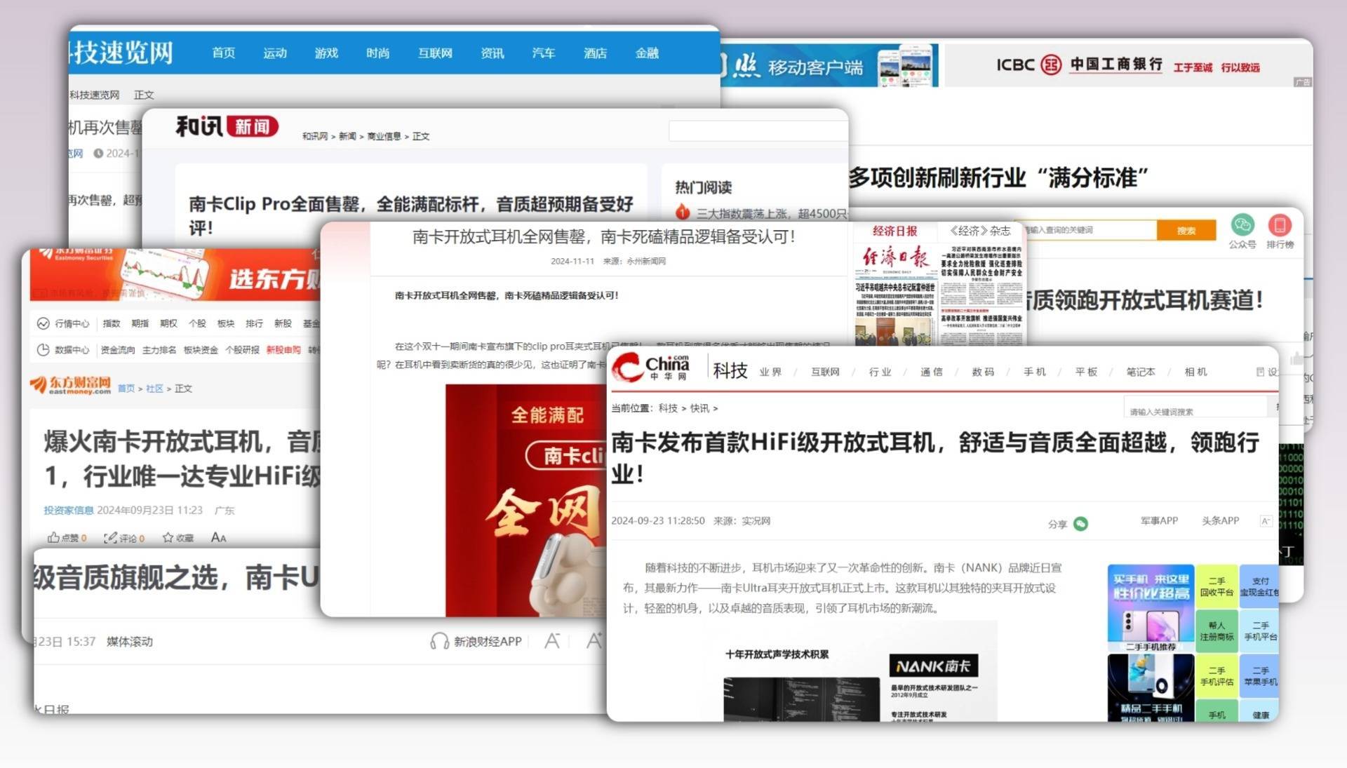Open 汽车 section on 科技速览网
Viewport: 1347px width, 768px height.
coord(543,53)
